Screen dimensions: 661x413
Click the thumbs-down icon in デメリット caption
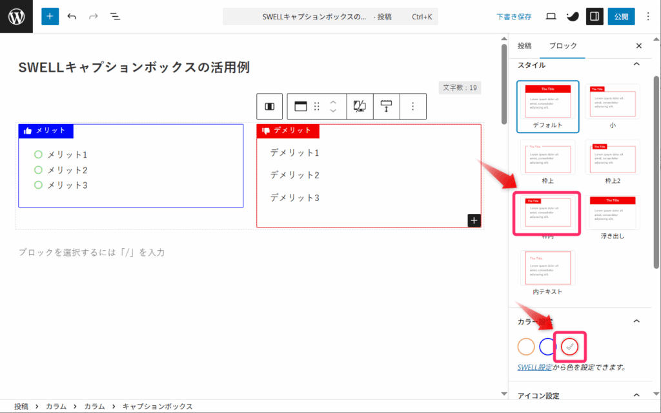266,131
